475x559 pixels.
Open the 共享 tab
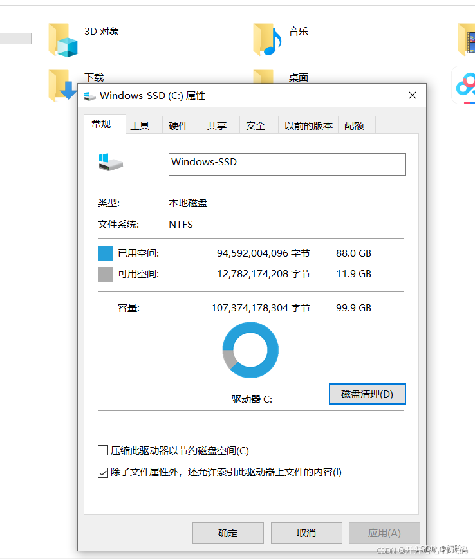(x=220, y=125)
